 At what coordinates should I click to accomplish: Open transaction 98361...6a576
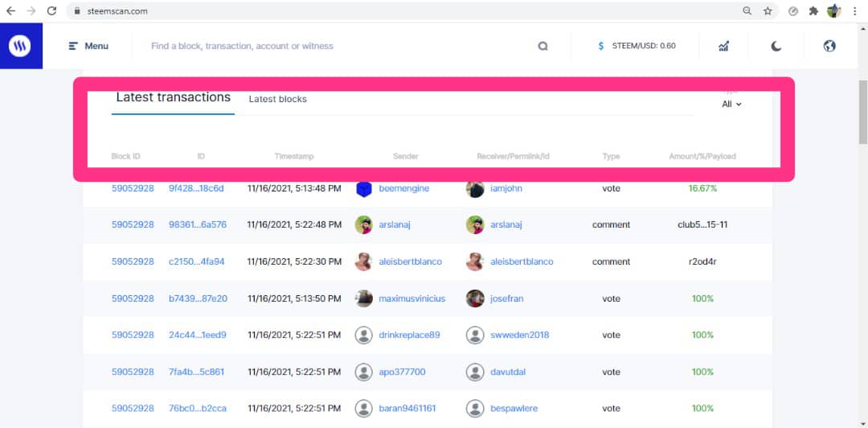click(198, 225)
